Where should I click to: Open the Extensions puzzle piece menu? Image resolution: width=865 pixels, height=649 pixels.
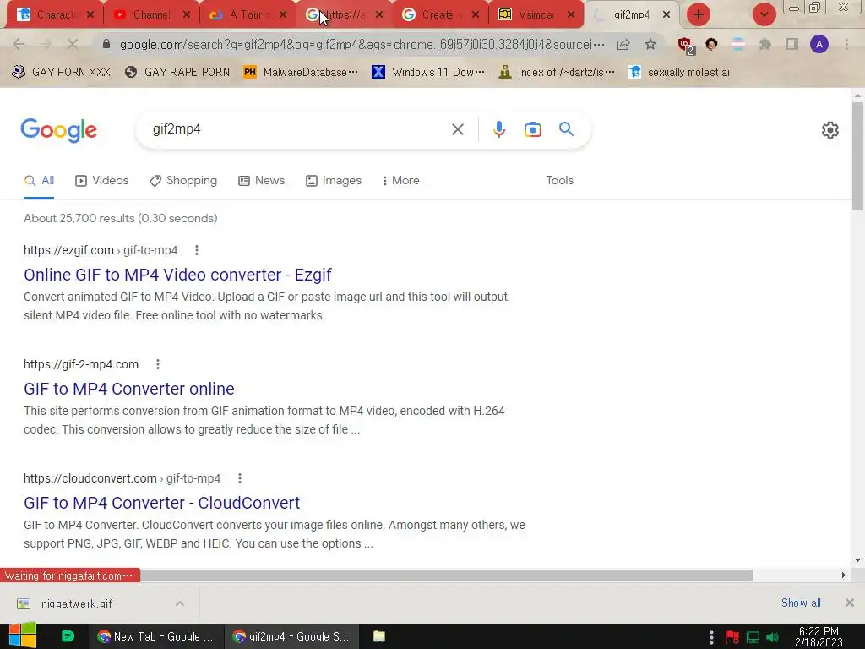pyautogui.click(x=764, y=44)
